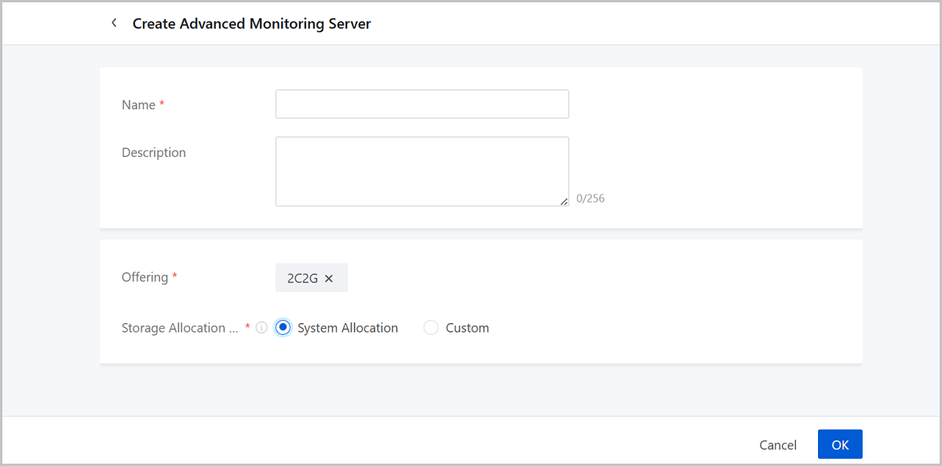This screenshot has width=942, height=466.
Task: Click the Name field label
Action: point(138,105)
